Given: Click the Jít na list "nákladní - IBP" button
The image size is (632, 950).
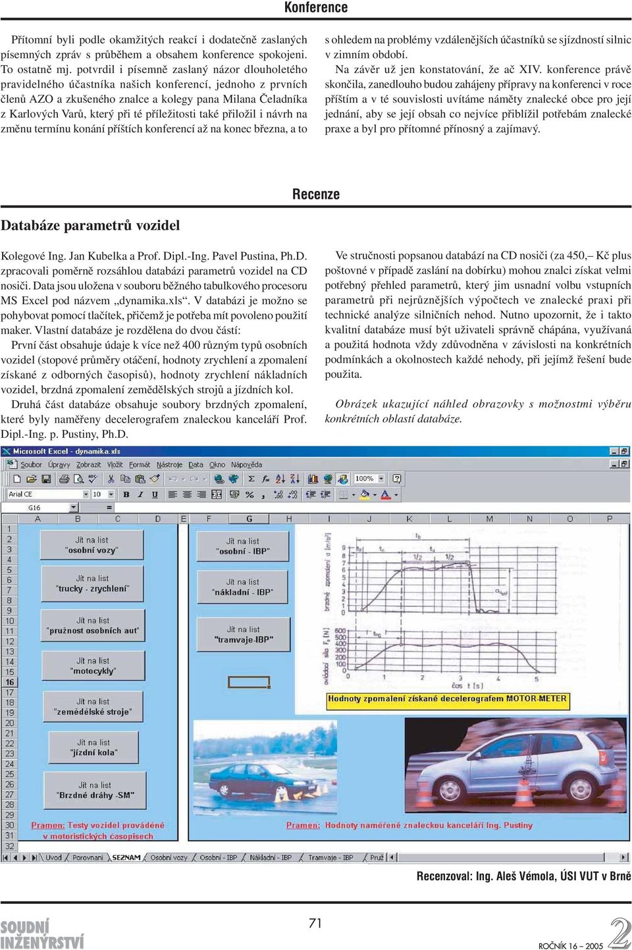Looking at the screenshot, I should tap(243, 587).
